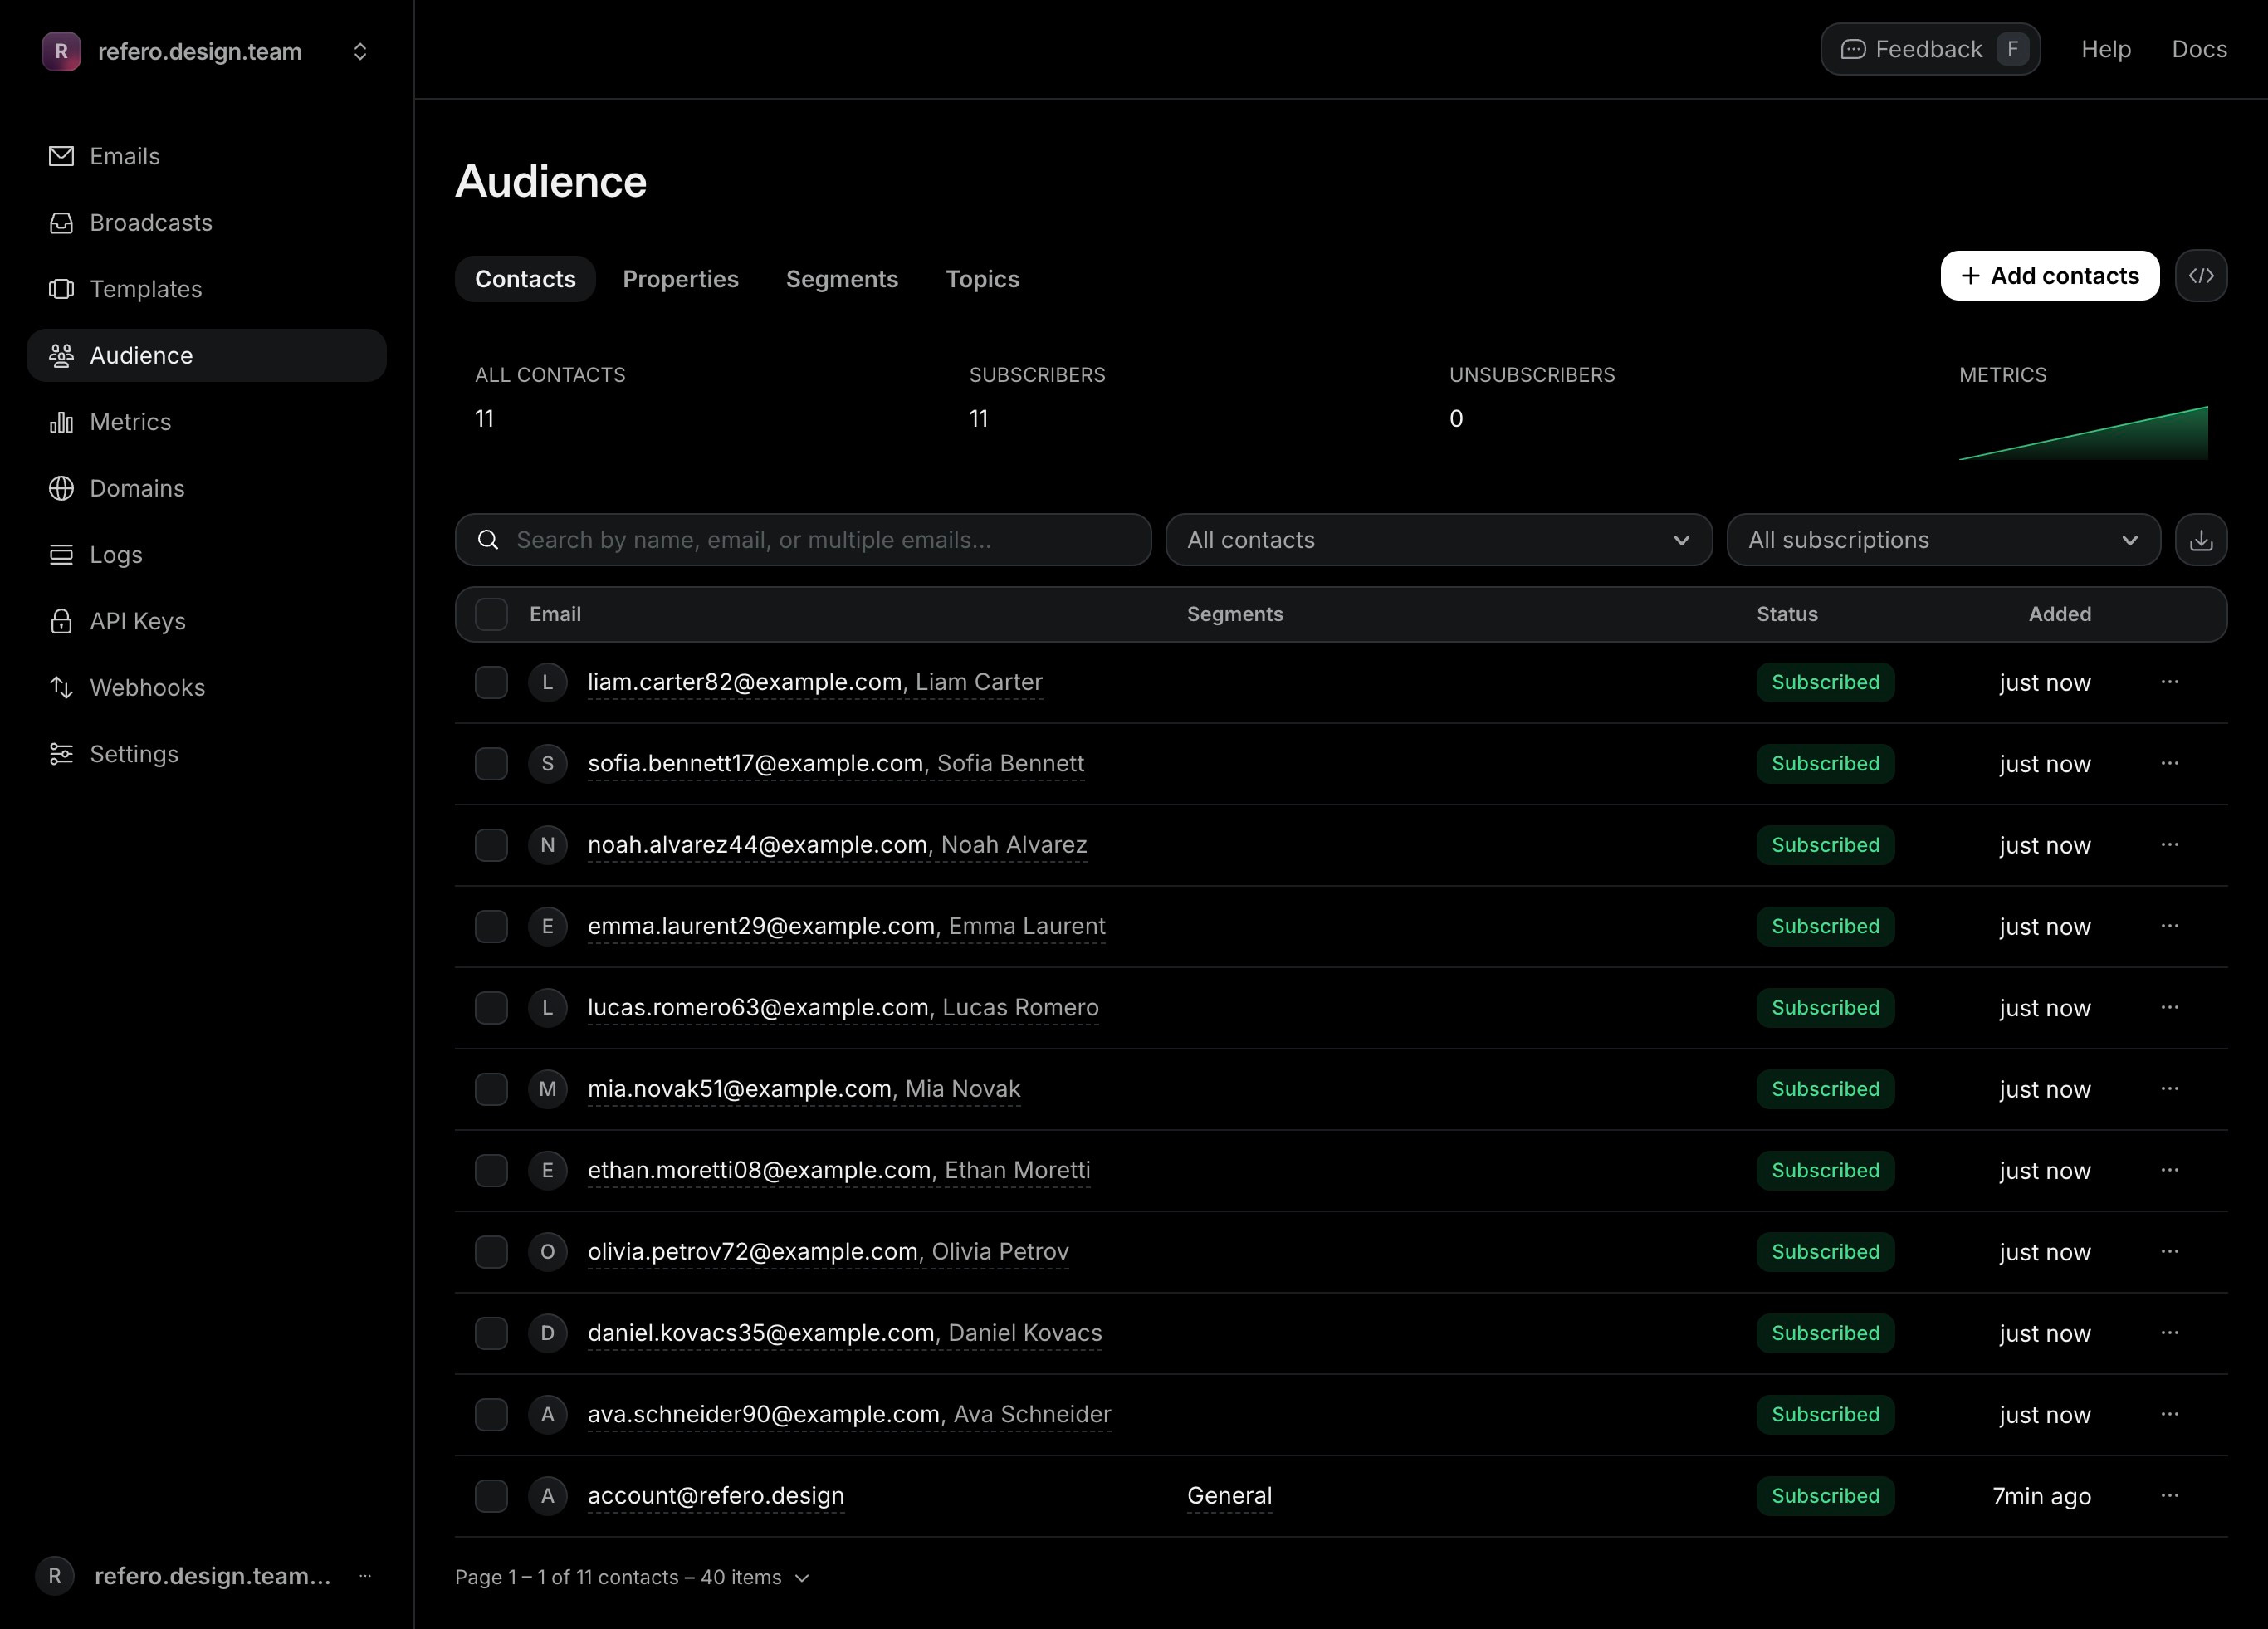Open Broadcasts inbox icon in sidebar
Image resolution: width=2268 pixels, height=1629 pixels.
tap(61, 222)
